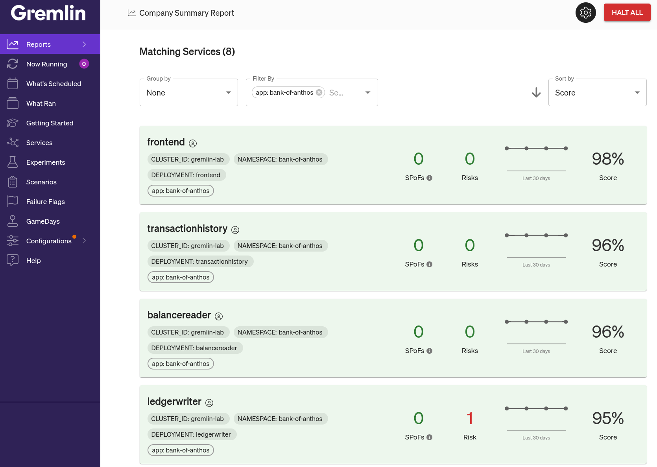The height and width of the screenshot is (467, 657).
Task: Toggle sort direction with the down arrow
Action: pyautogui.click(x=536, y=93)
